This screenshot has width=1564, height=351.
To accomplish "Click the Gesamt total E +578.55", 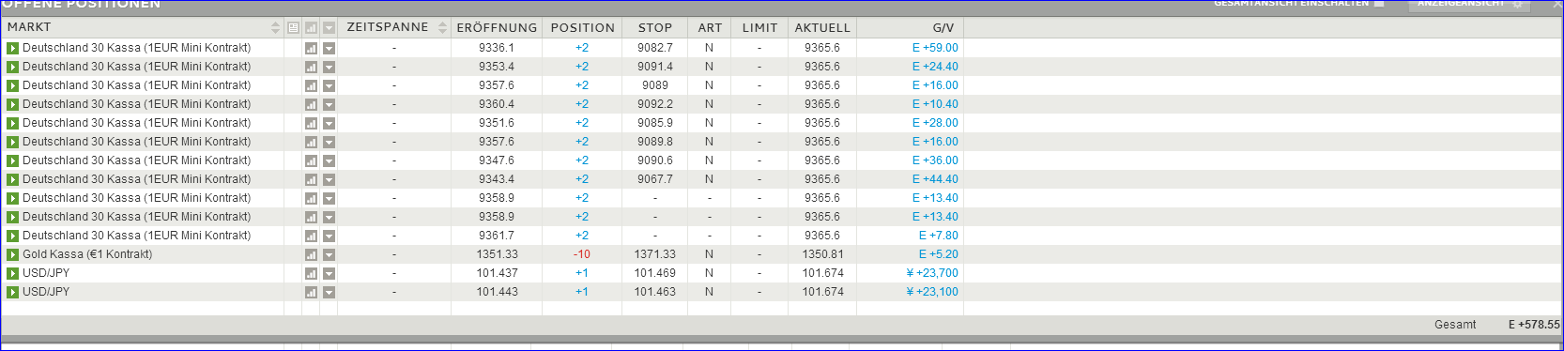I will (x=1534, y=325).
